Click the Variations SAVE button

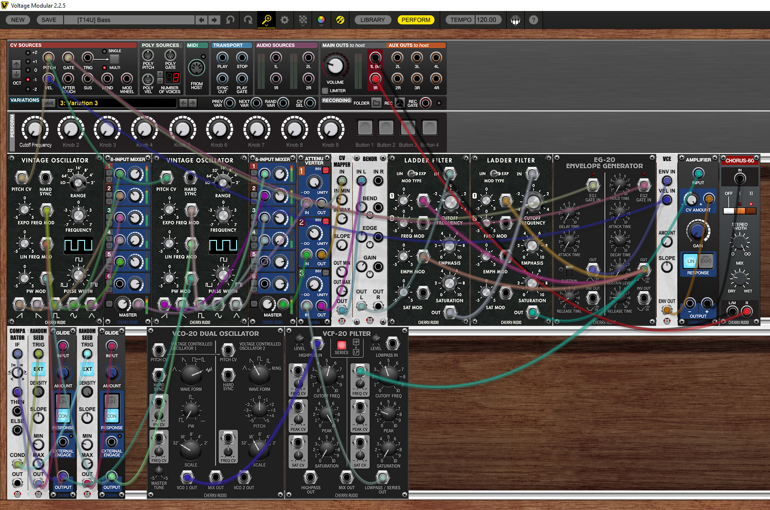pos(48,103)
